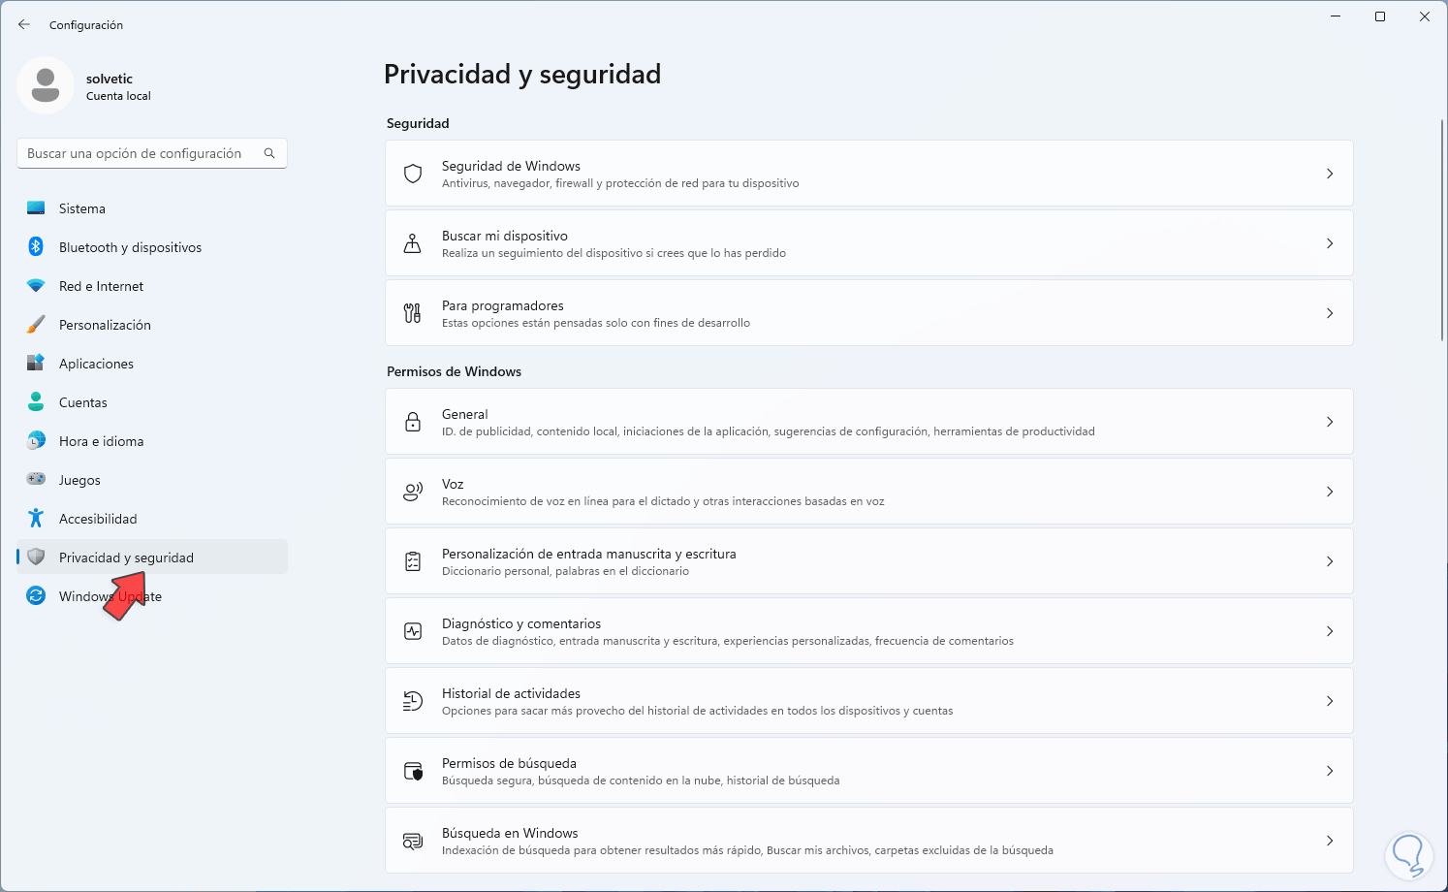Click the Seguridad de Windows shield icon
This screenshot has width=1448, height=892.
(413, 174)
